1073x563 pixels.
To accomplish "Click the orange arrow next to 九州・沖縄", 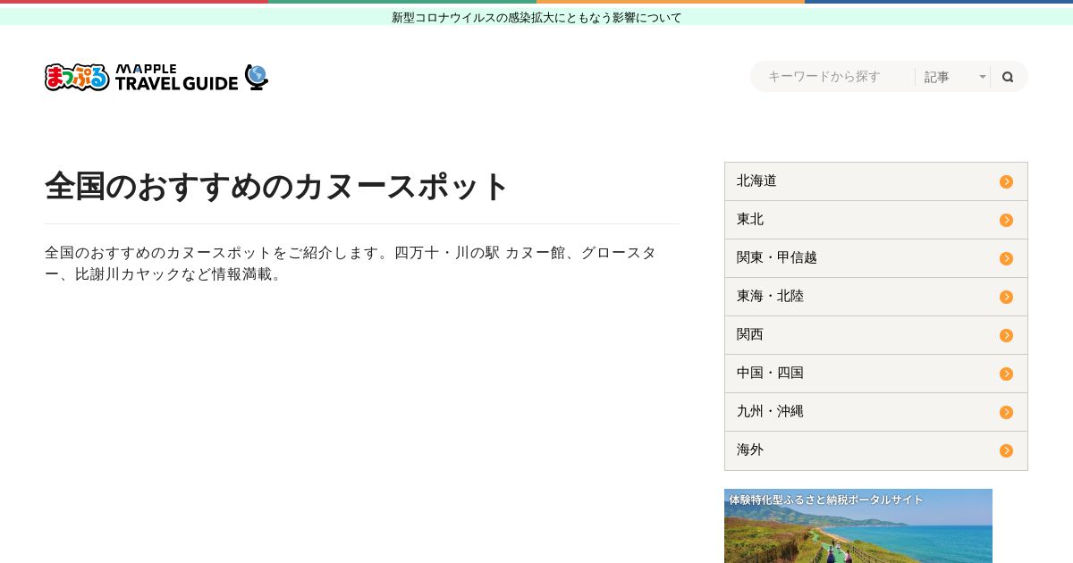I will (1006, 412).
